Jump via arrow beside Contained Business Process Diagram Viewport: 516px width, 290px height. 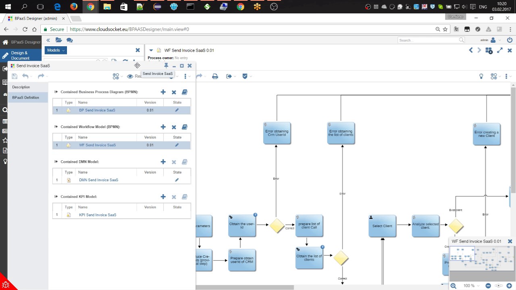tap(56, 92)
